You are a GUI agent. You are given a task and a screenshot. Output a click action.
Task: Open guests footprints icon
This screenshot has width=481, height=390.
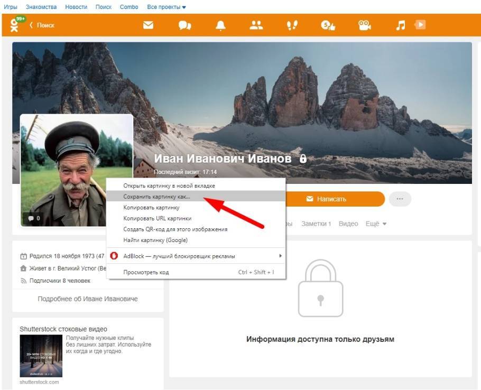[x=292, y=25]
